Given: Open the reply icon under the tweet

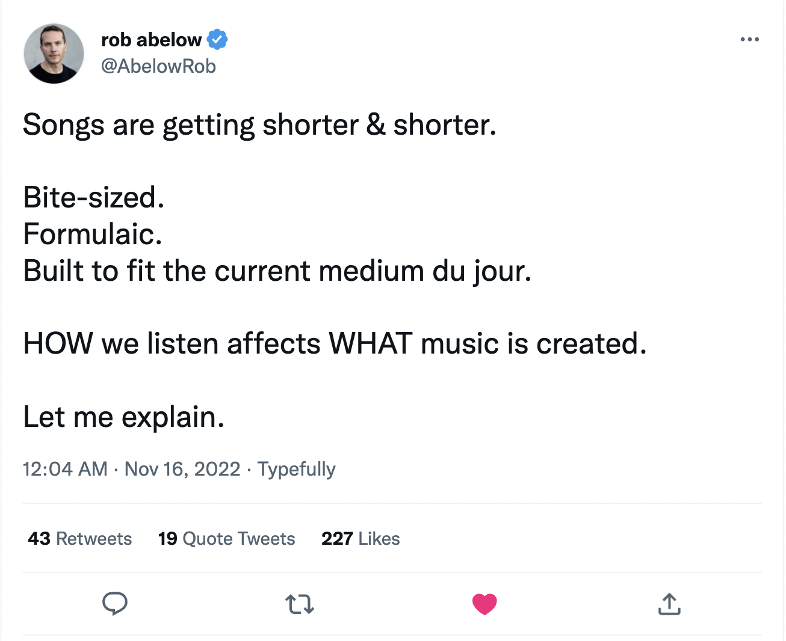Looking at the screenshot, I should coord(114,604).
